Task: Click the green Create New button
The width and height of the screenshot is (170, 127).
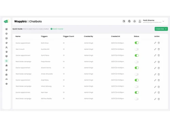Action: tap(161, 29)
